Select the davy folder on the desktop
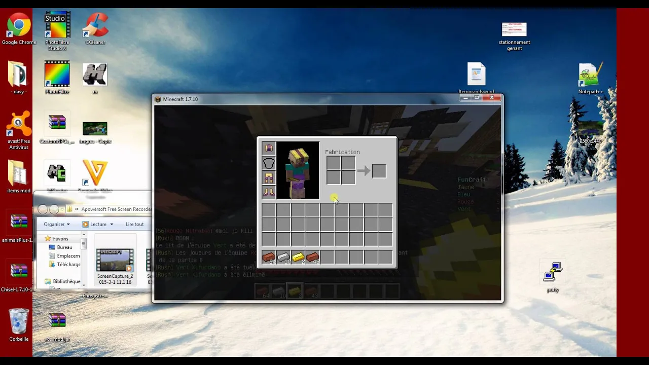Viewport: 649px width, 365px height. 19,78
